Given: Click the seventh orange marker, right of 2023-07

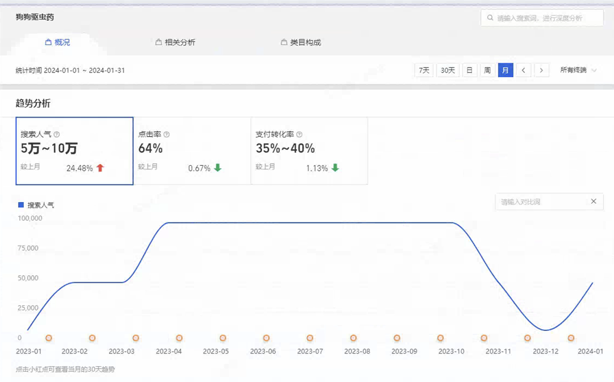Looking at the screenshot, I should tap(310, 338).
